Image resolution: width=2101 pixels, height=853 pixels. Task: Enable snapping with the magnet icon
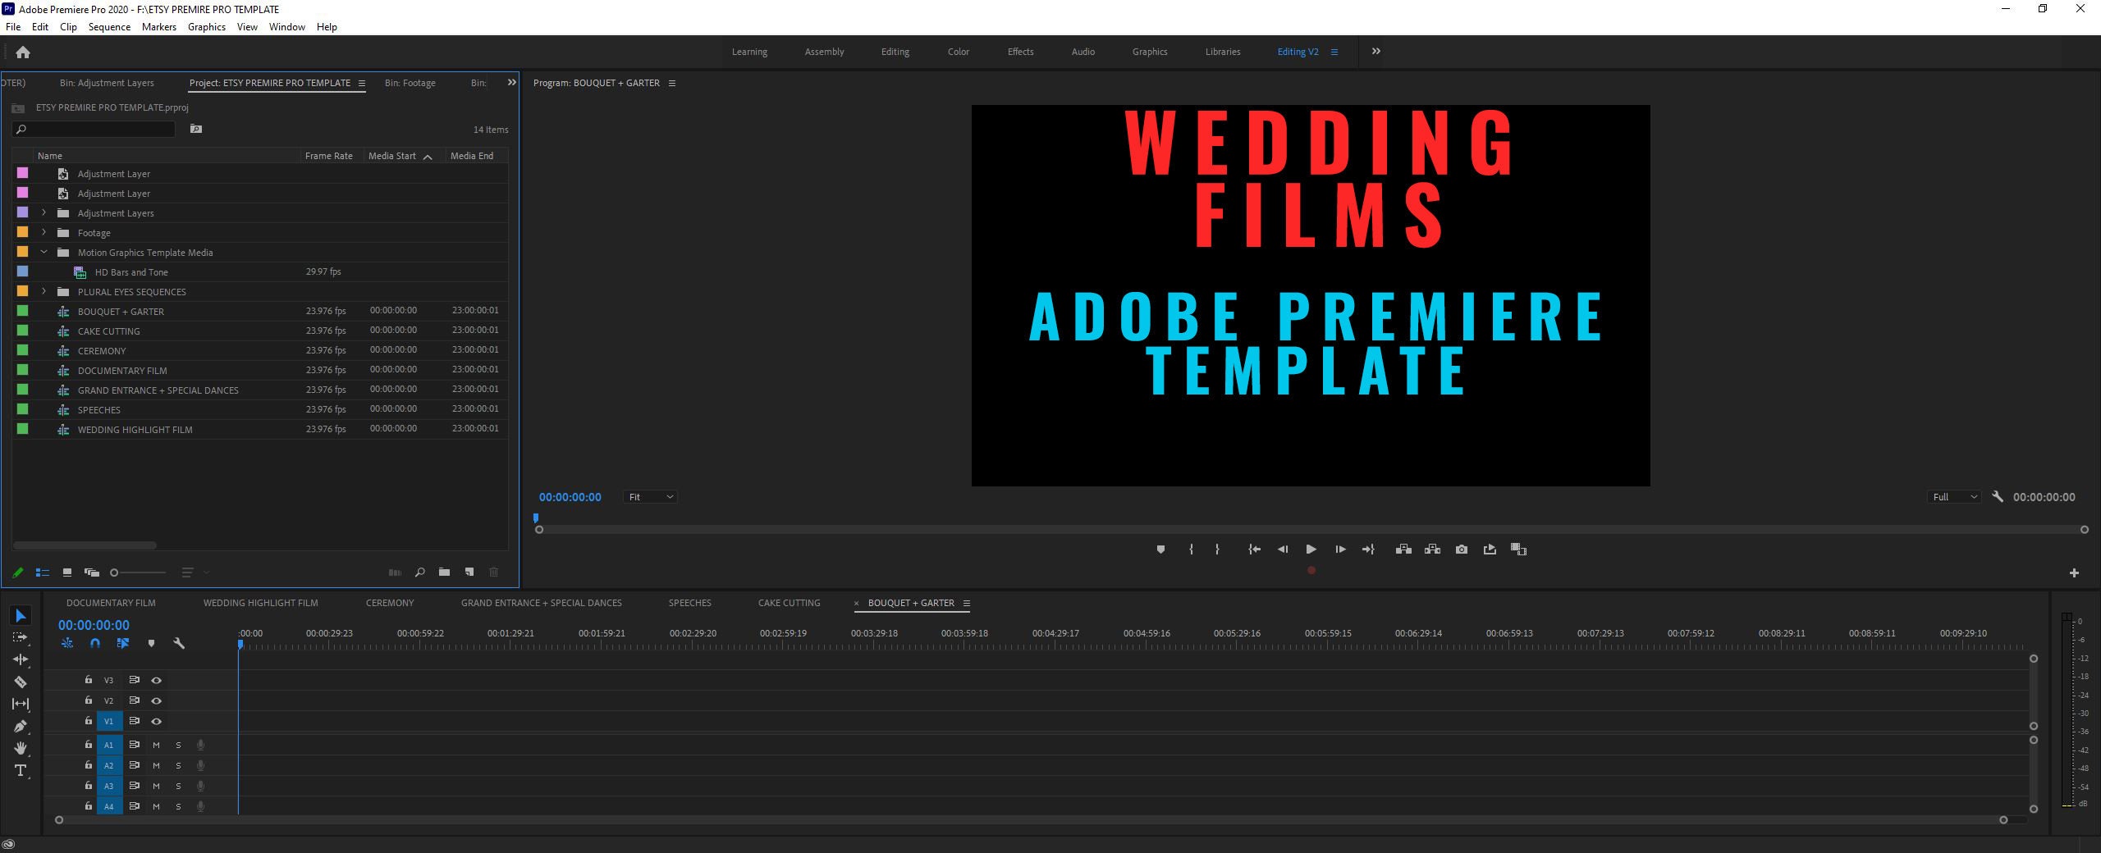tap(94, 644)
